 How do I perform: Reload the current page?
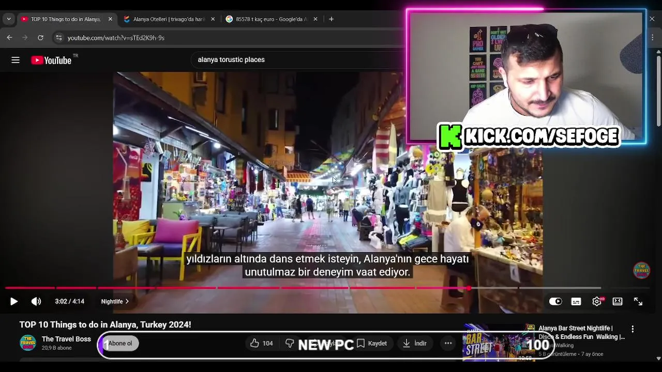coord(40,38)
